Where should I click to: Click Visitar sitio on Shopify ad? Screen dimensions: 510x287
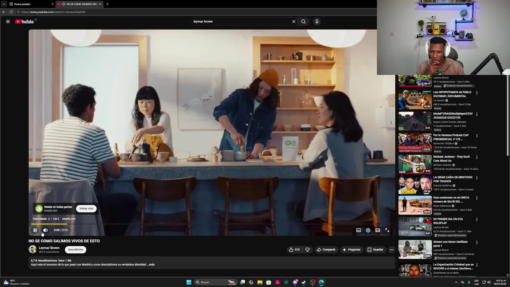(x=86, y=208)
